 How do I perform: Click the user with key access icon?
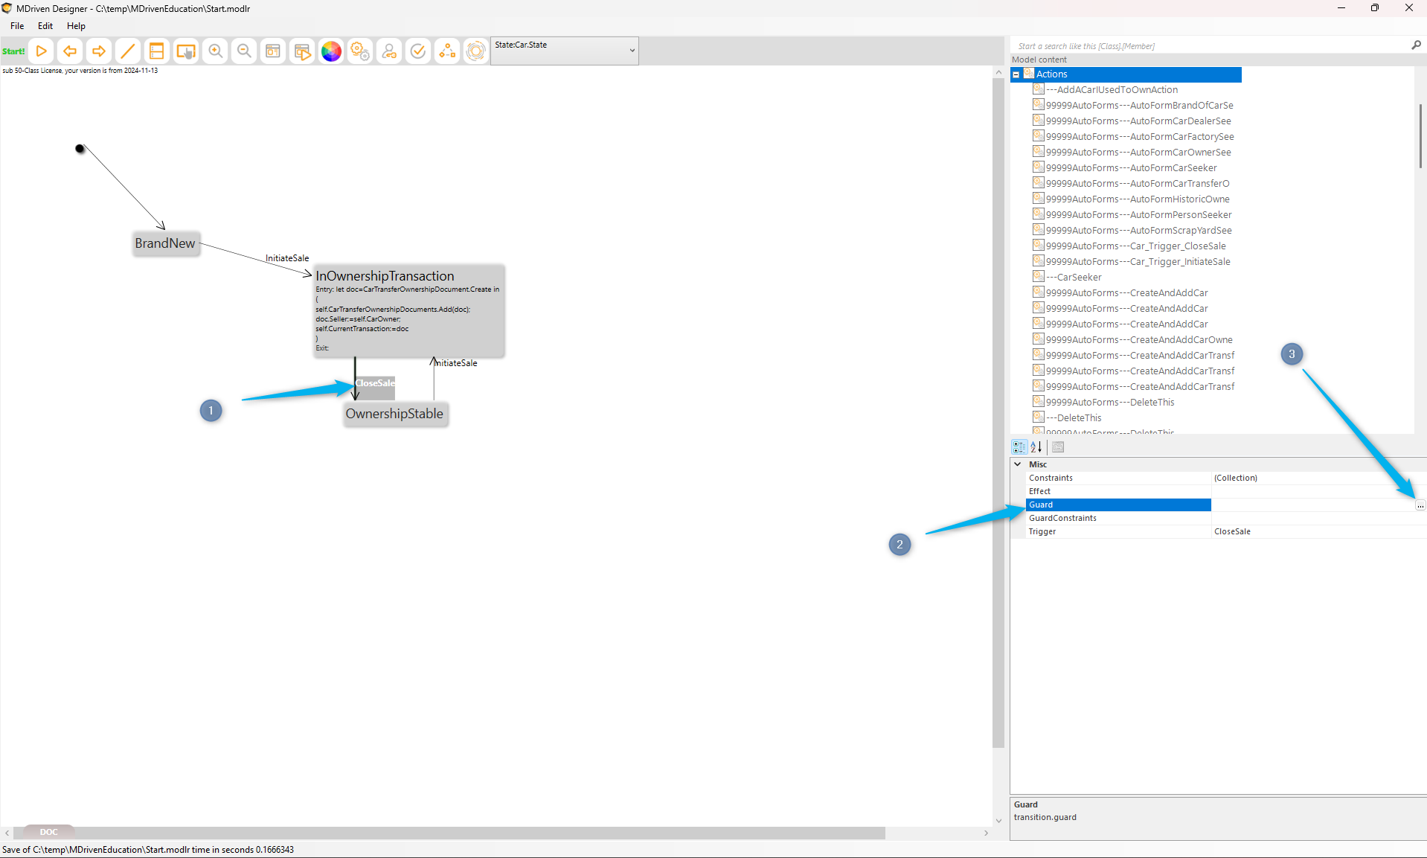pyautogui.click(x=389, y=51)
